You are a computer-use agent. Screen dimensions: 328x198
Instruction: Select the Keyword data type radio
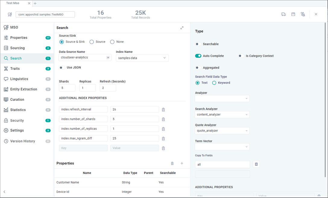click(214, 83)
